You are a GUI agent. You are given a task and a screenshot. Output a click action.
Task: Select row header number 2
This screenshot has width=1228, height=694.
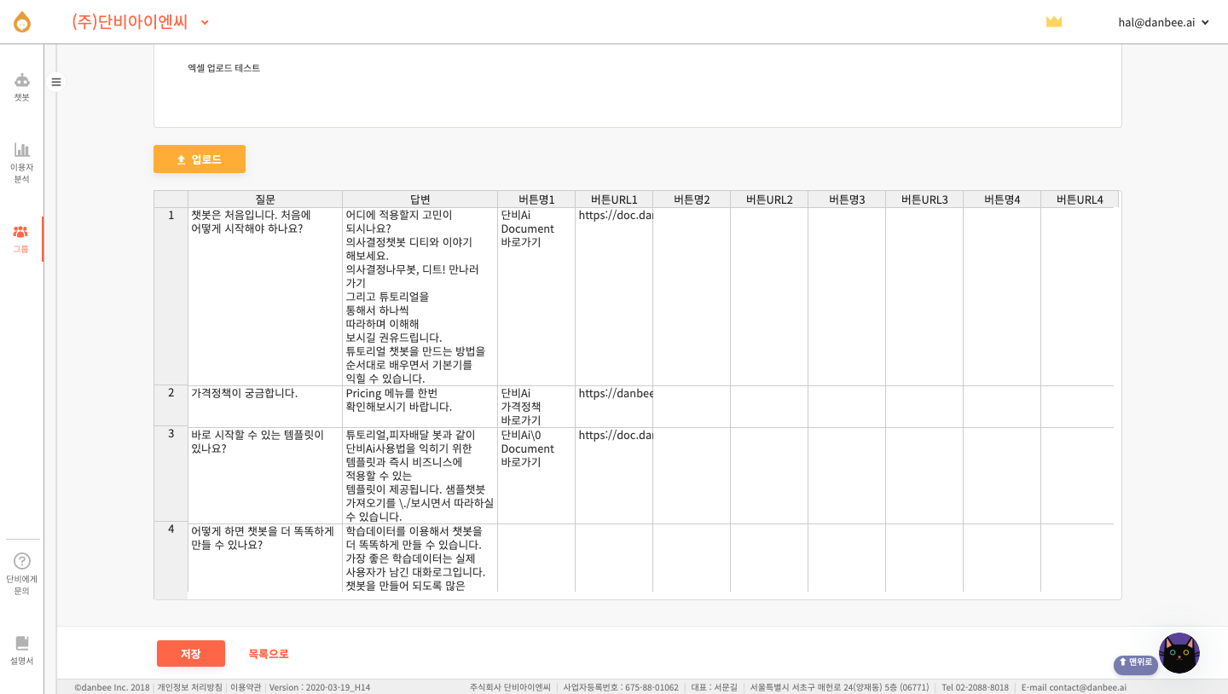(x=171, y=406)
